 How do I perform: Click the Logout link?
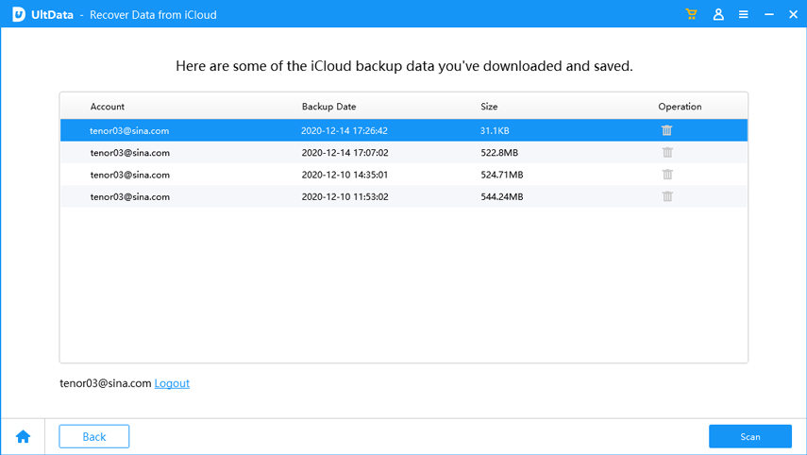point(172,383)
